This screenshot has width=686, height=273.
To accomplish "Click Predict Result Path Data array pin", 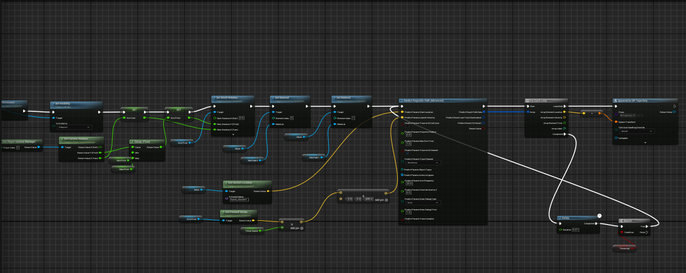I will (484, 112).
